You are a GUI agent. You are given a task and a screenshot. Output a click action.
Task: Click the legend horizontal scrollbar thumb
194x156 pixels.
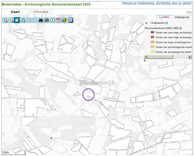click(160, 57)
